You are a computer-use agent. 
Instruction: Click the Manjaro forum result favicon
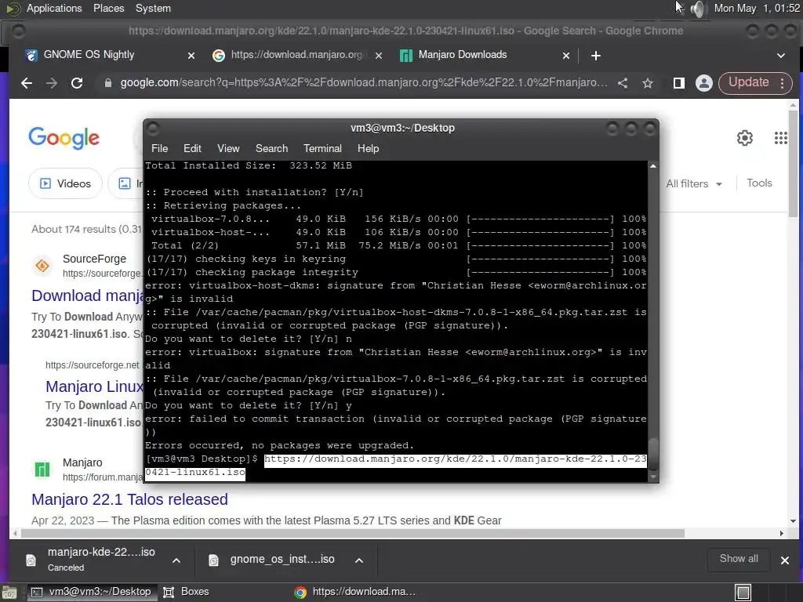[x=42, y=470]
